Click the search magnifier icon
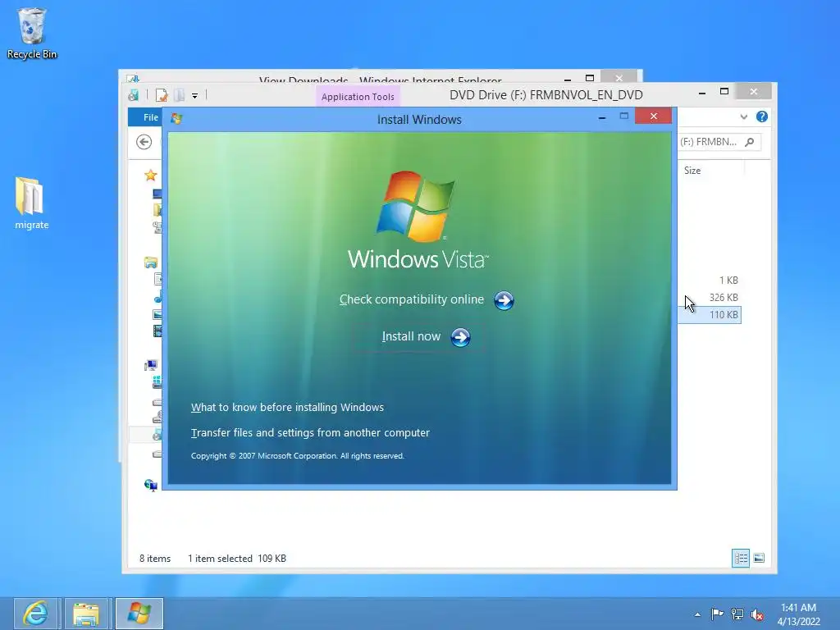Screen dimensions: 840x630 (750, 142)
